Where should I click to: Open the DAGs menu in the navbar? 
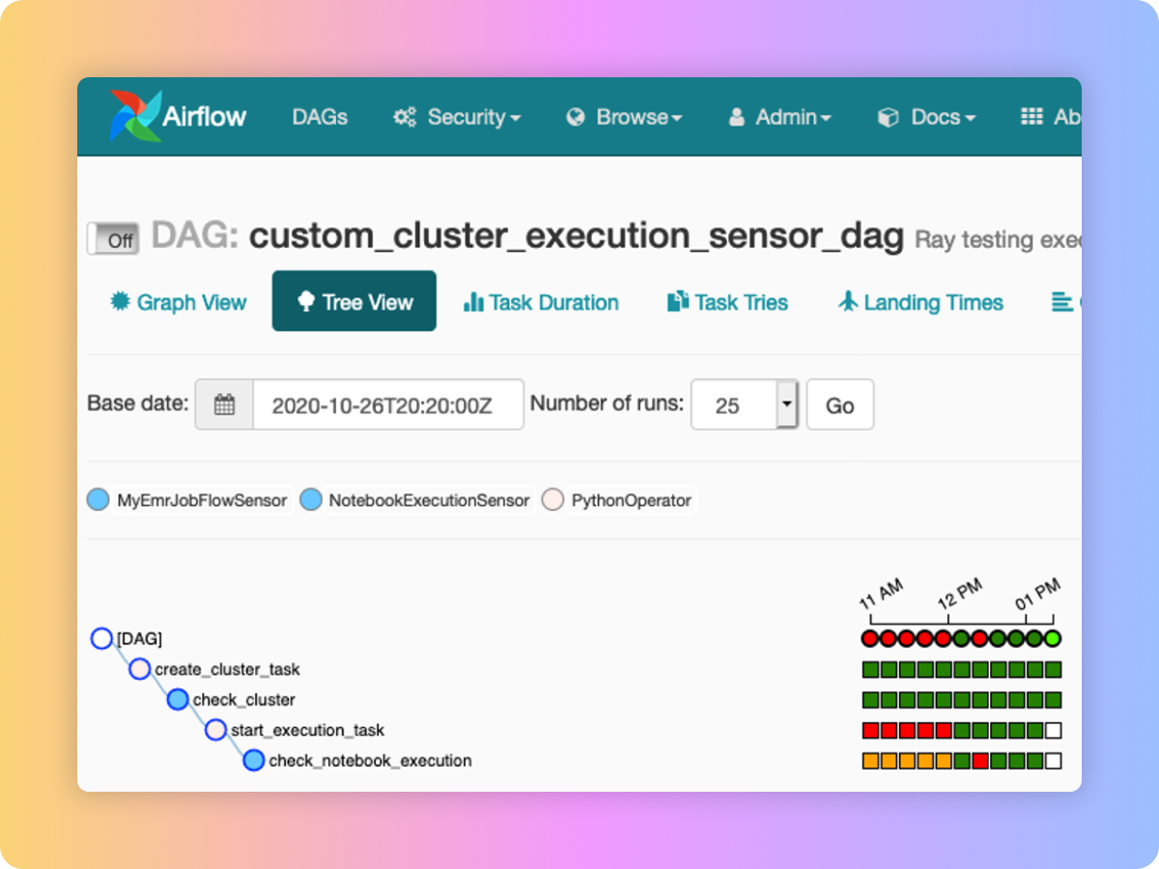(319, 116)
